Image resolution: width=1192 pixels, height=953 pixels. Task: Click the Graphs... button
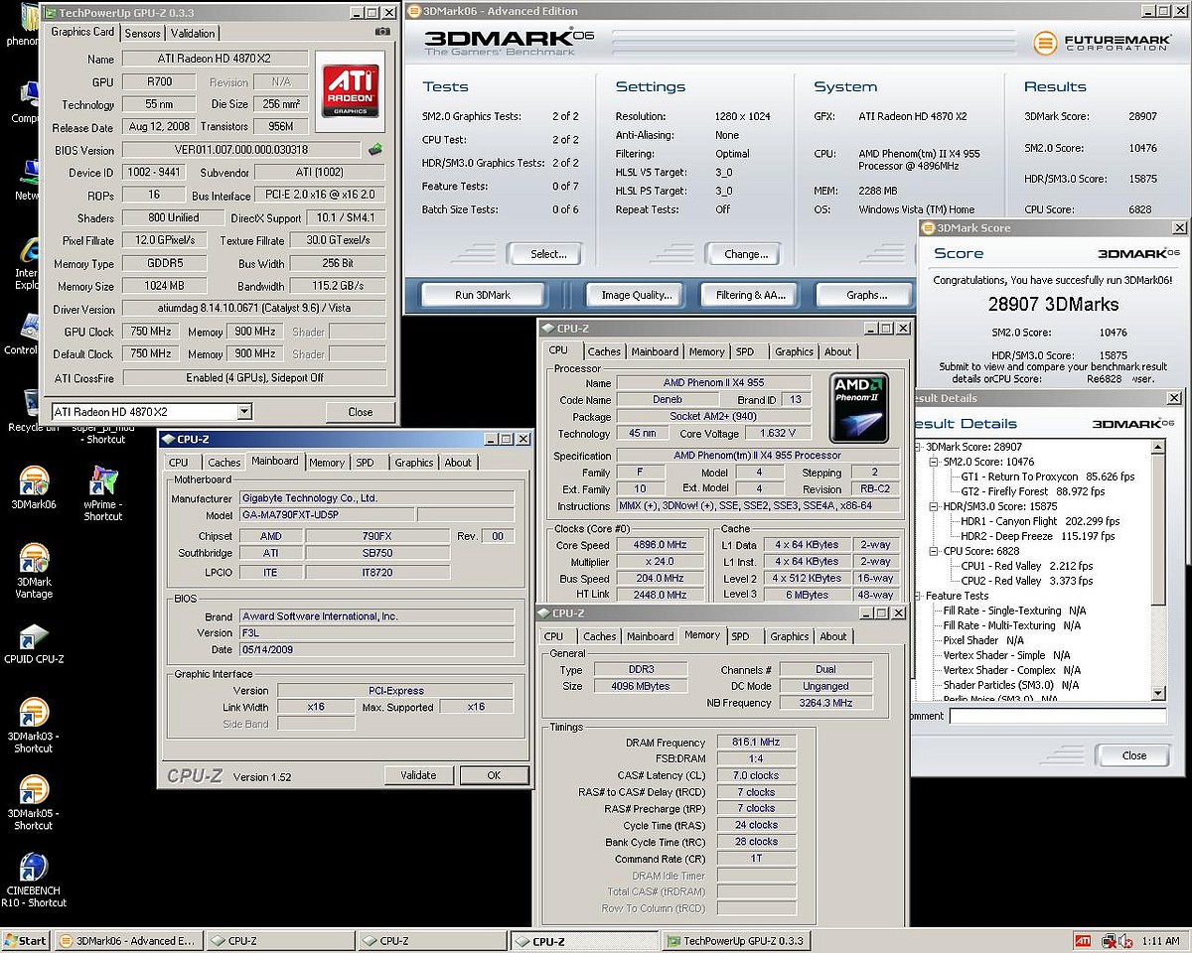click(x=866, y=295)
